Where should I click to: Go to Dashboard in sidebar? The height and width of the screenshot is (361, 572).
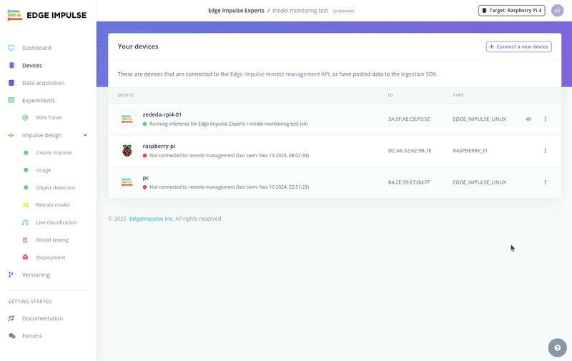[36, 48]
